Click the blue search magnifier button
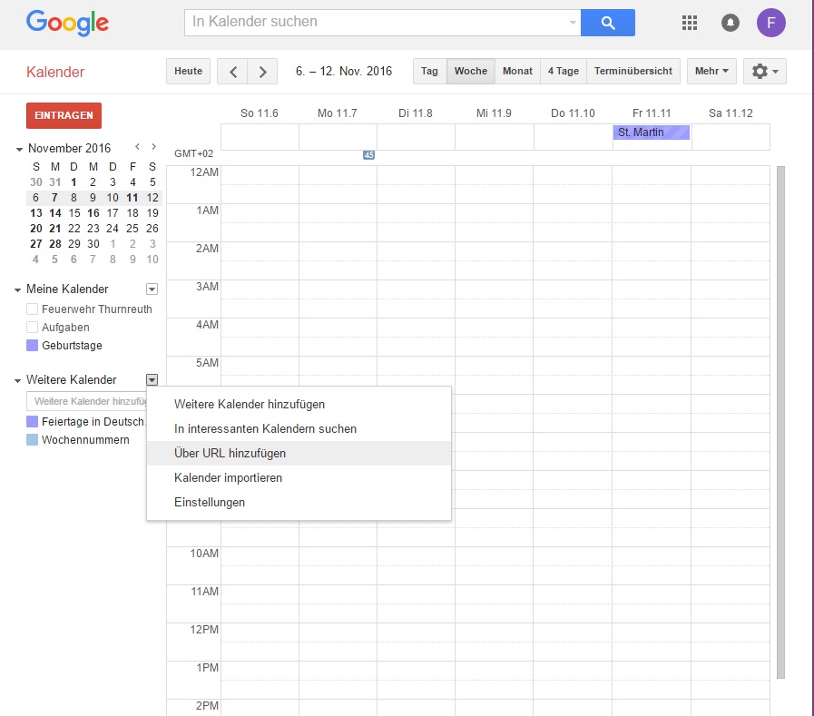Screen dimensions: 814x716 tap(607, 23)
